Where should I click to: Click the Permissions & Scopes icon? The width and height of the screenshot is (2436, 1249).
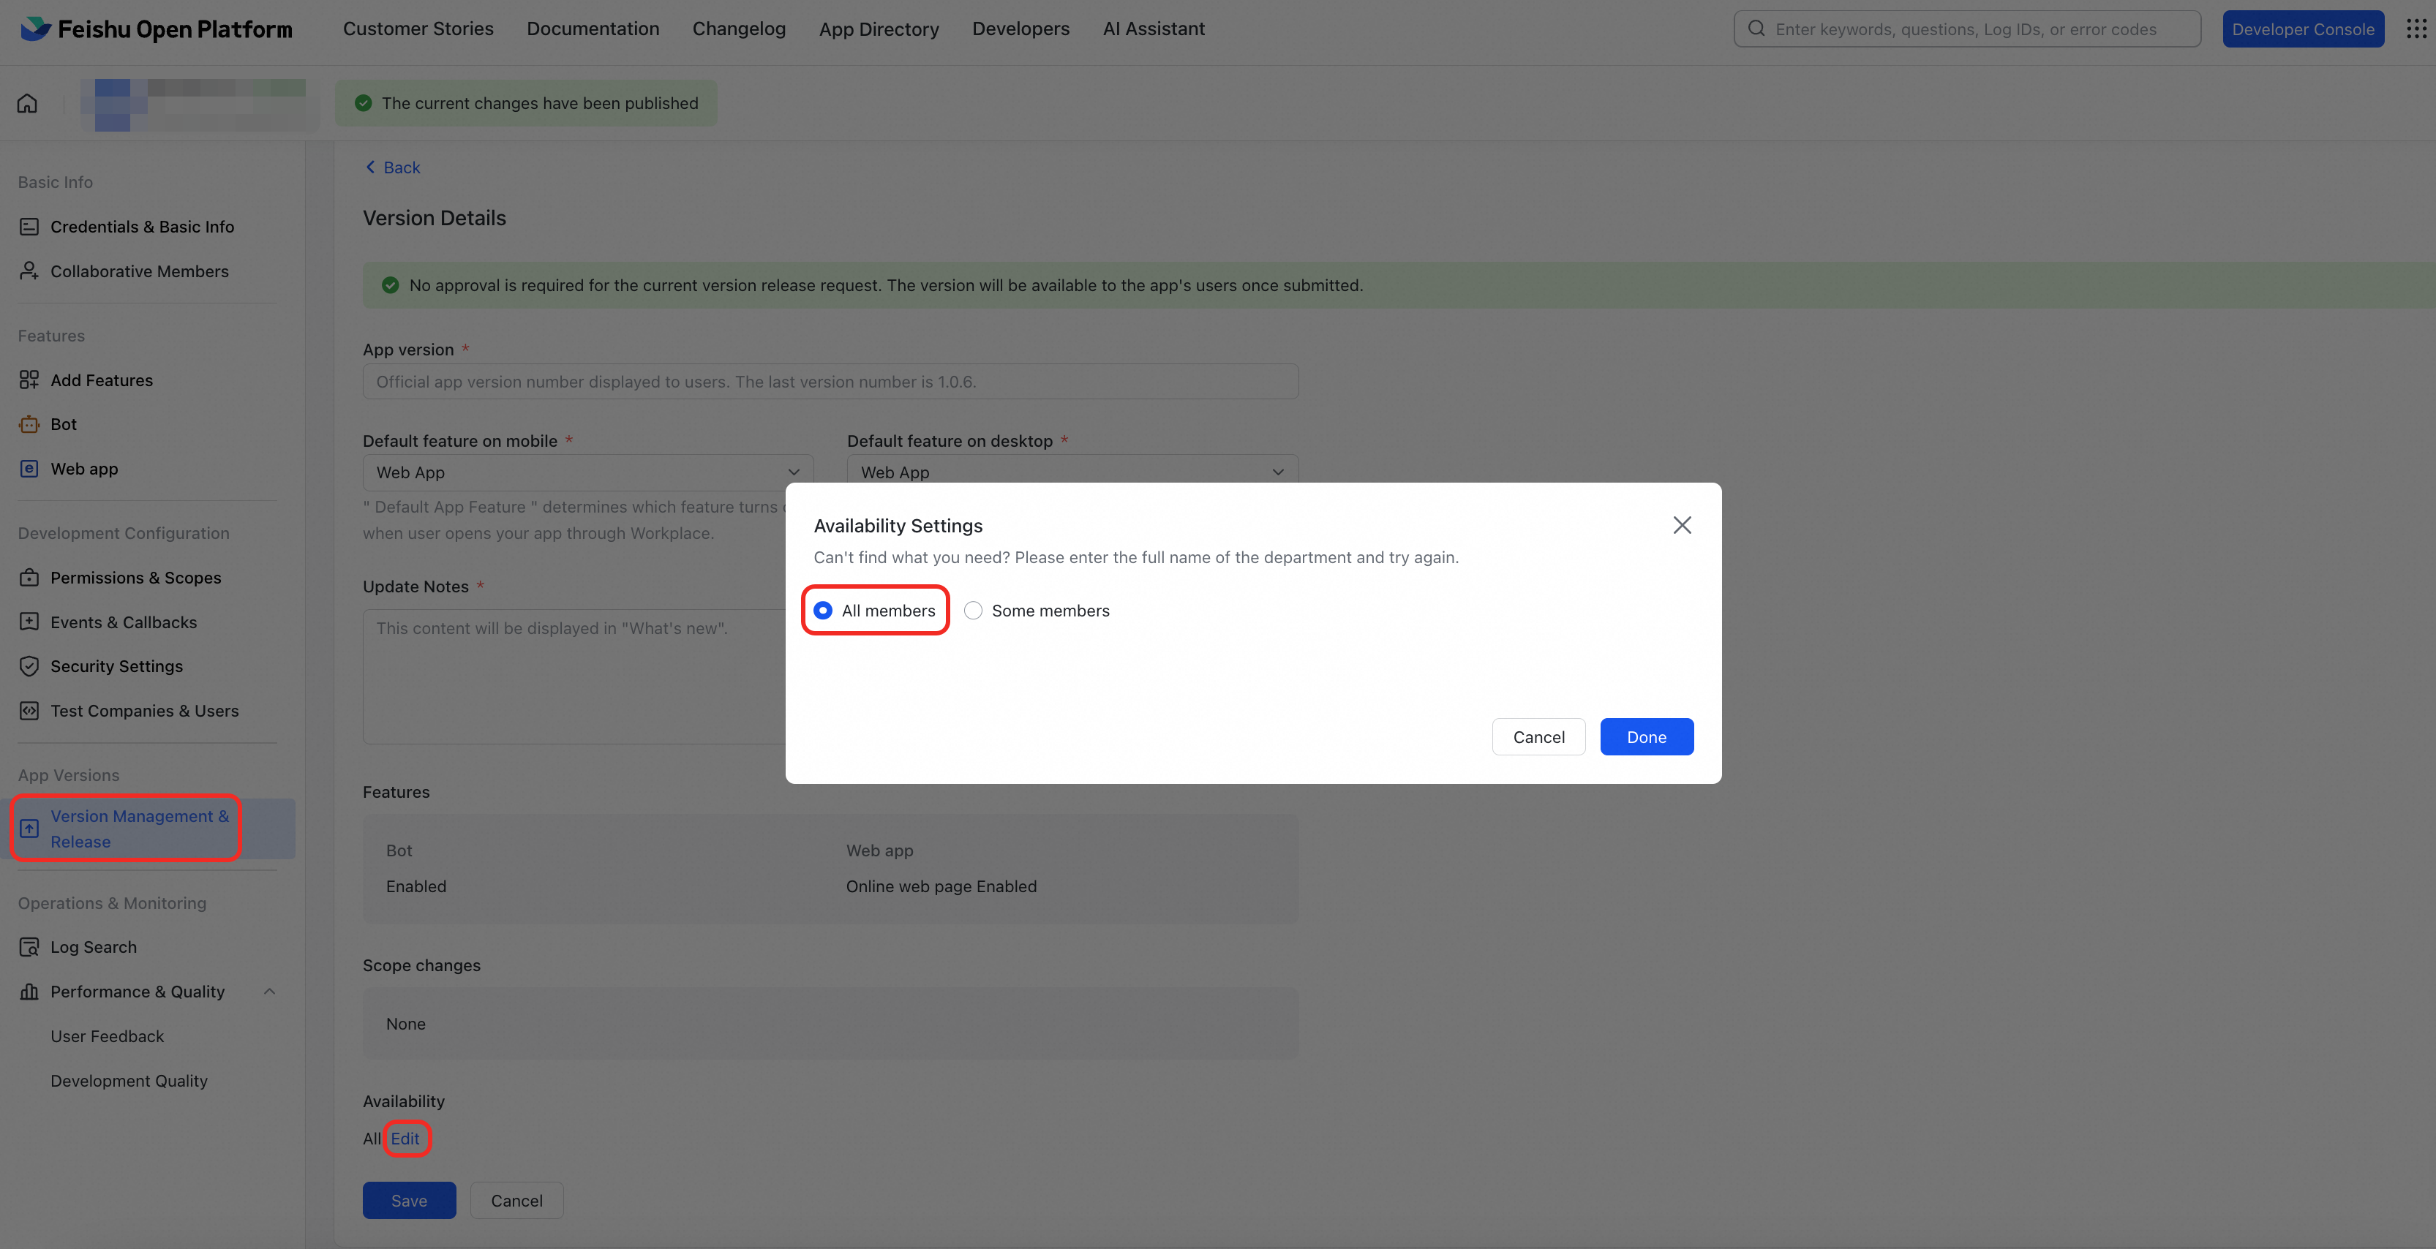[x=29, y=578]
